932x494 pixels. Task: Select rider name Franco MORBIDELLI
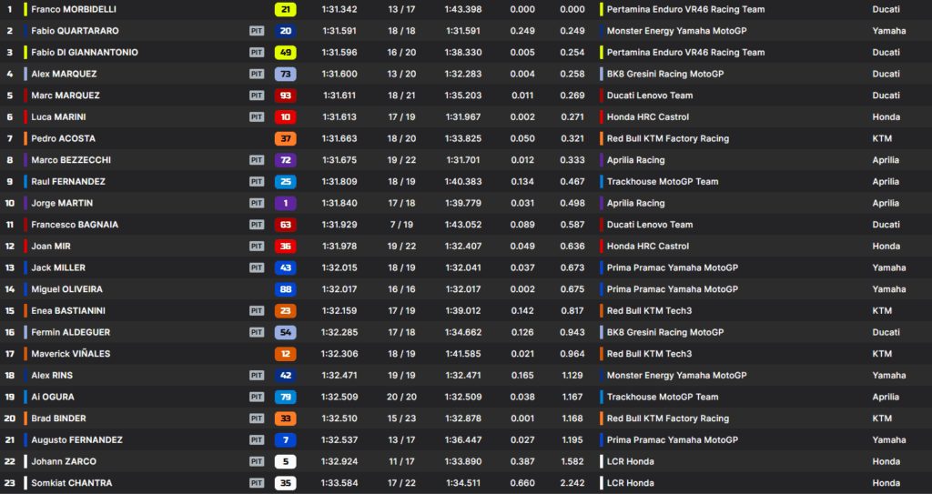(x=74, y=9)
